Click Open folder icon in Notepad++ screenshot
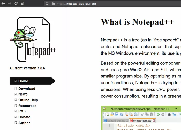 coord(112,114)
